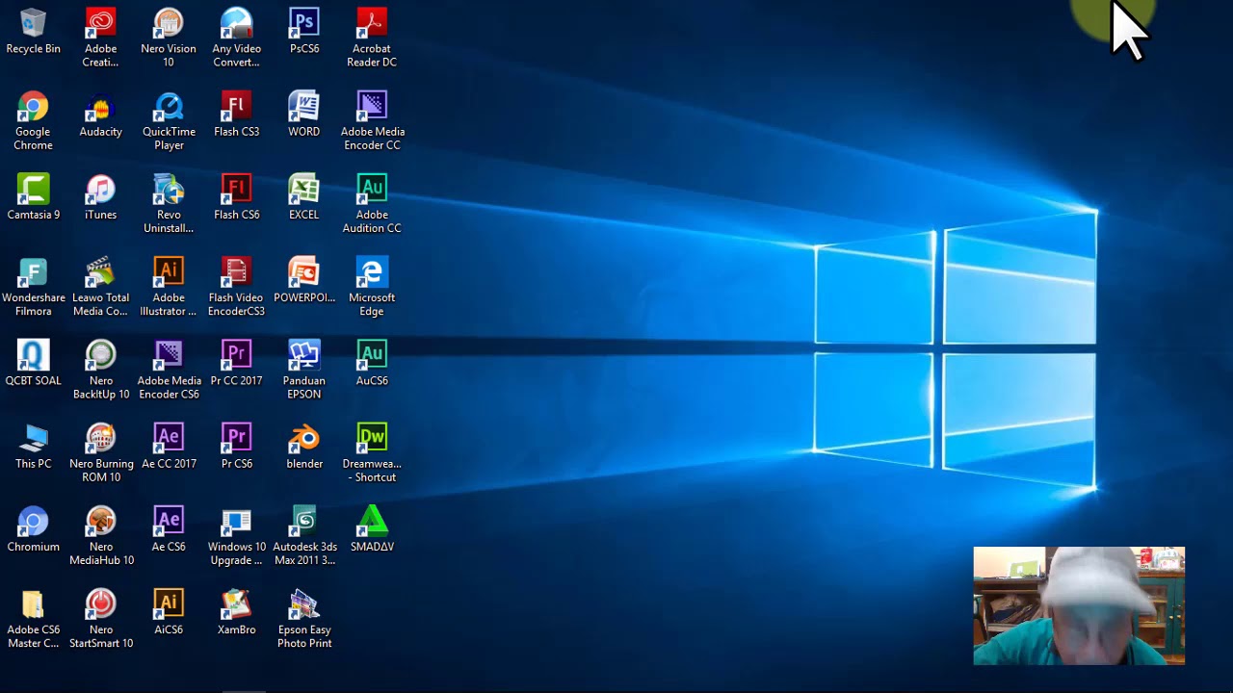This screenshot has width=1233, height=693.
Task: Click the Nero StartSmart 10 icon
Action: click(x=100, y=603)
